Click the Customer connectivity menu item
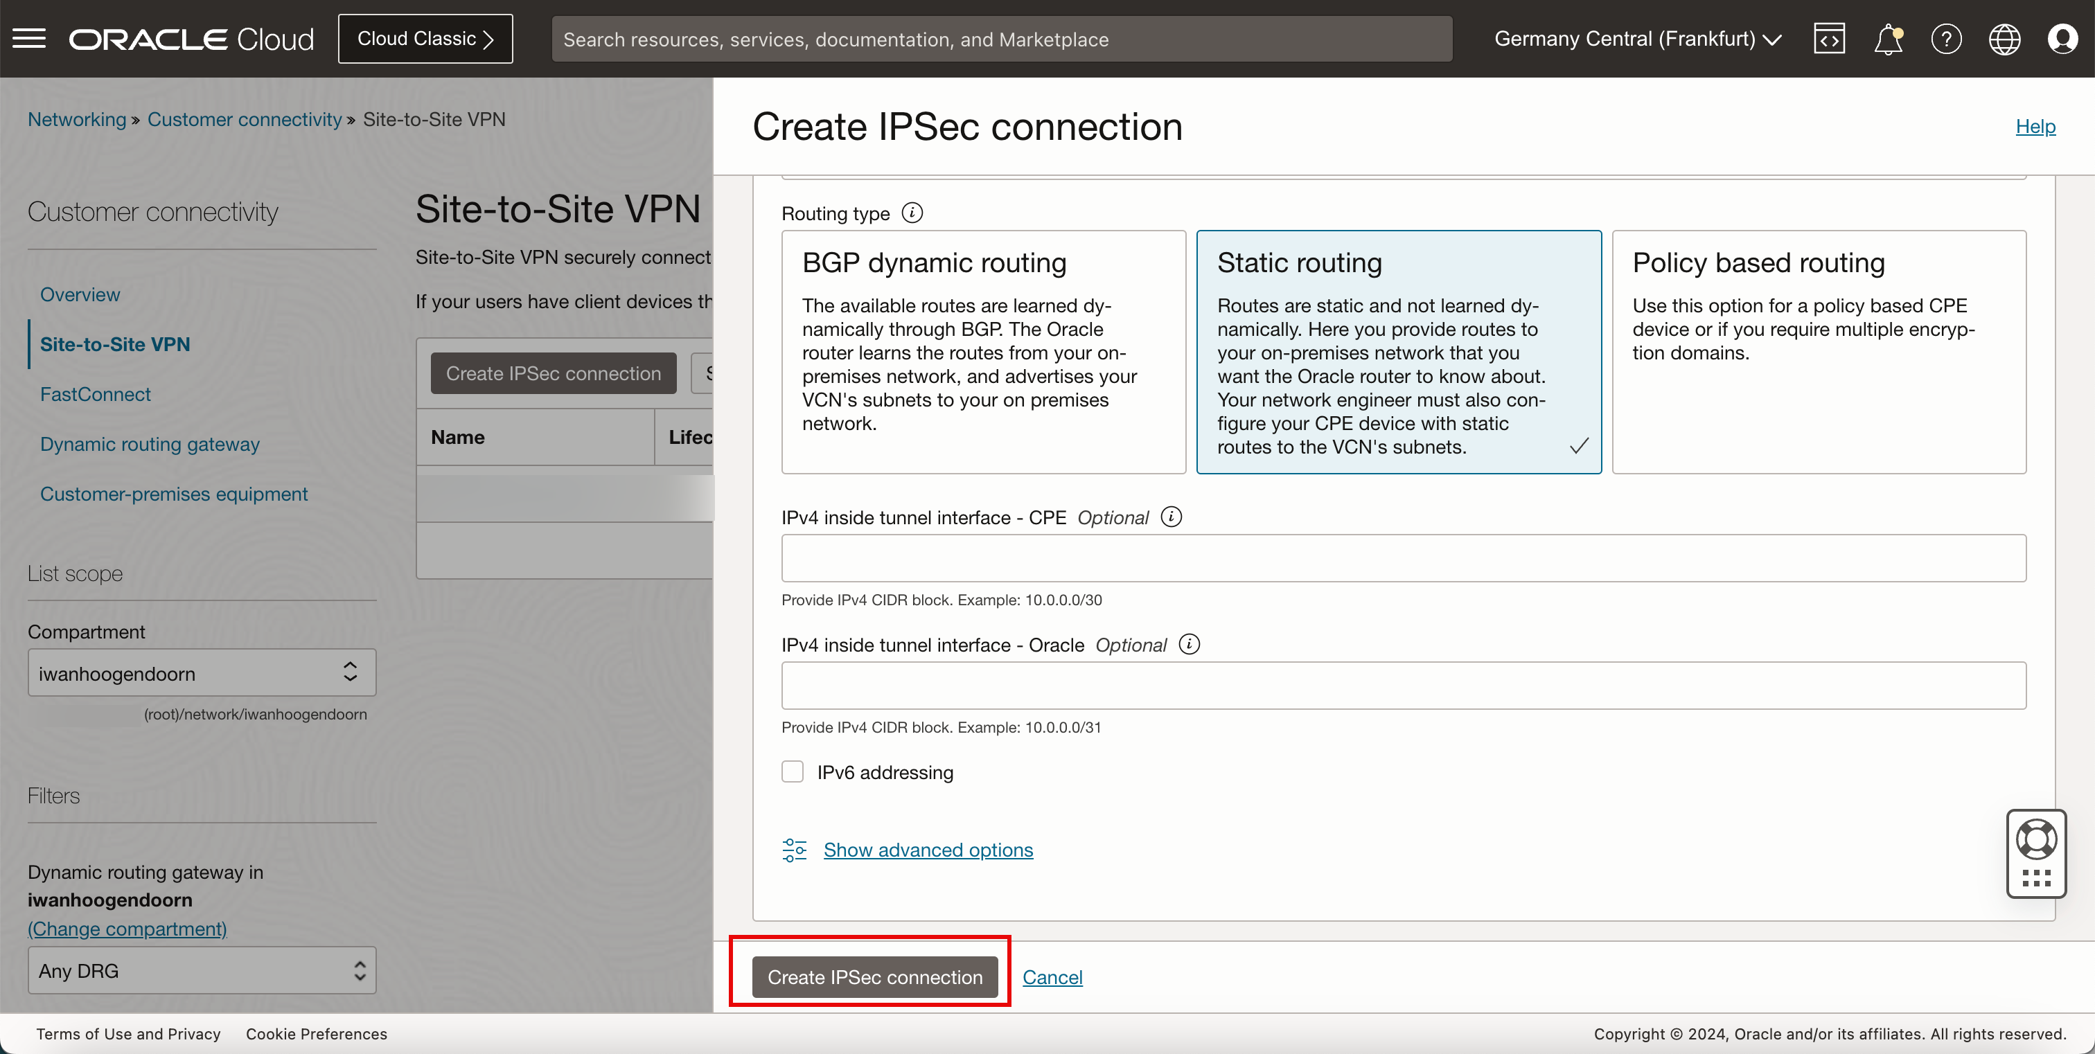 [x=245, y=120]
